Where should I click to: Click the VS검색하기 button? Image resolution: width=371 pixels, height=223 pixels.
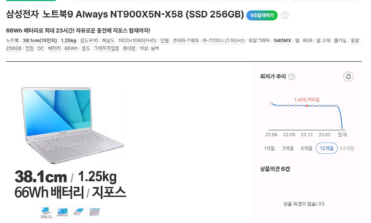point(262,15)
